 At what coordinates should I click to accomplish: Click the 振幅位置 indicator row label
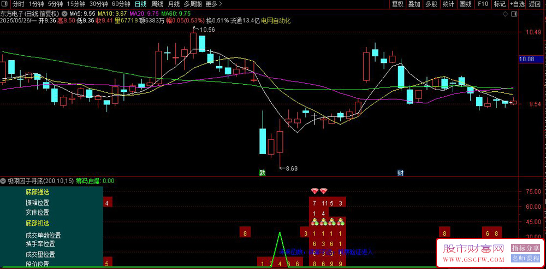(x=37, y=203)
